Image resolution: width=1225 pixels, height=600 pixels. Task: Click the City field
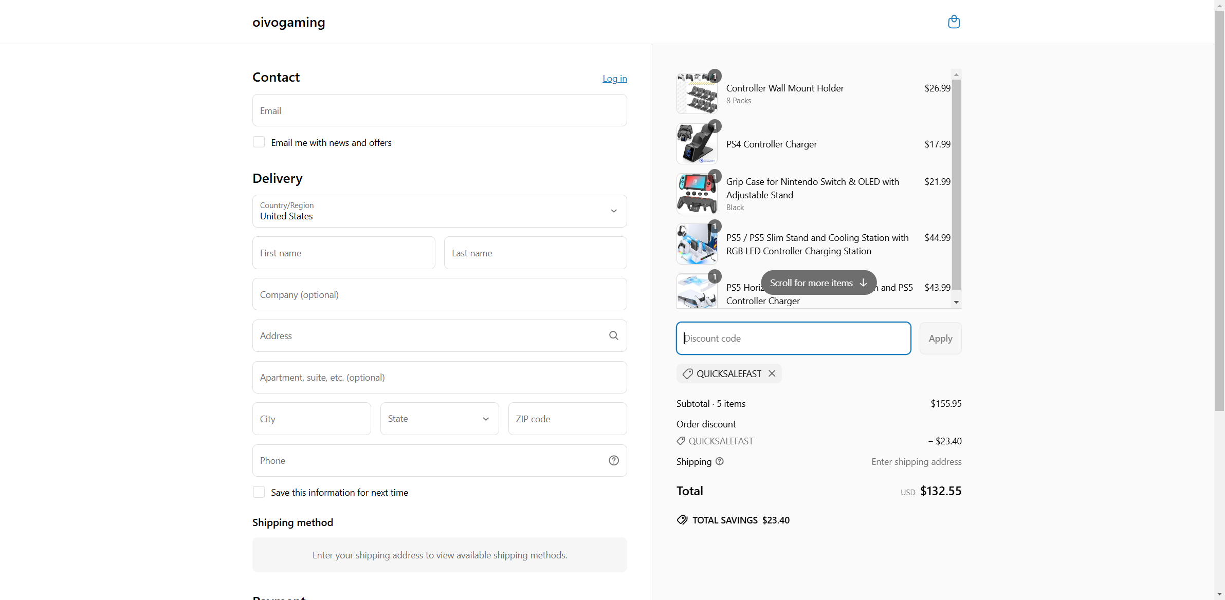312,419
